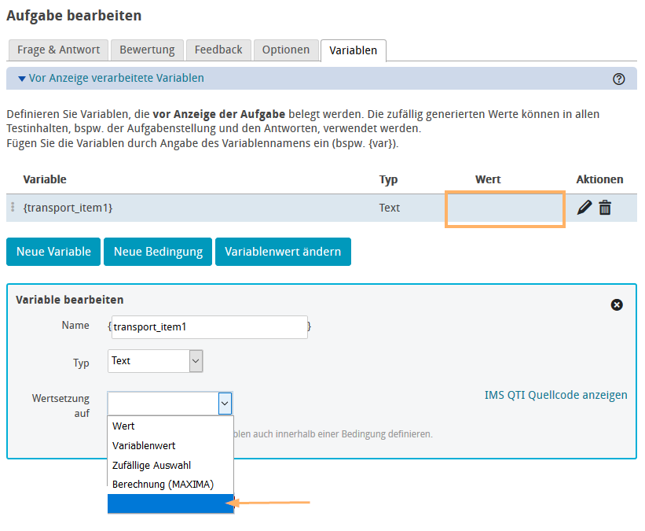This screenshot has height=531, width=645.
Task: Close the 'Variable bearbeiten' panel
Action: coord(617,304)
